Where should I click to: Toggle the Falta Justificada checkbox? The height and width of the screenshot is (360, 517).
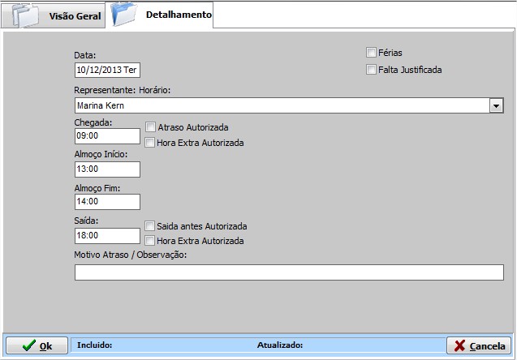coord(372,70)
